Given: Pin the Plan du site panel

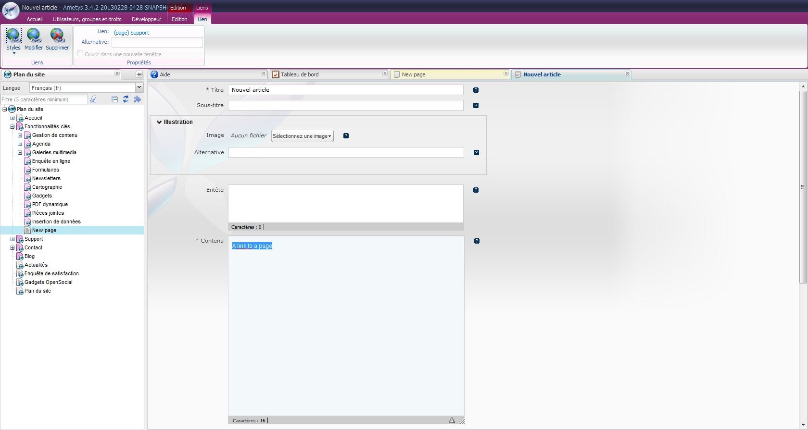Looking at the screenshot, I should tap(139, 74).
